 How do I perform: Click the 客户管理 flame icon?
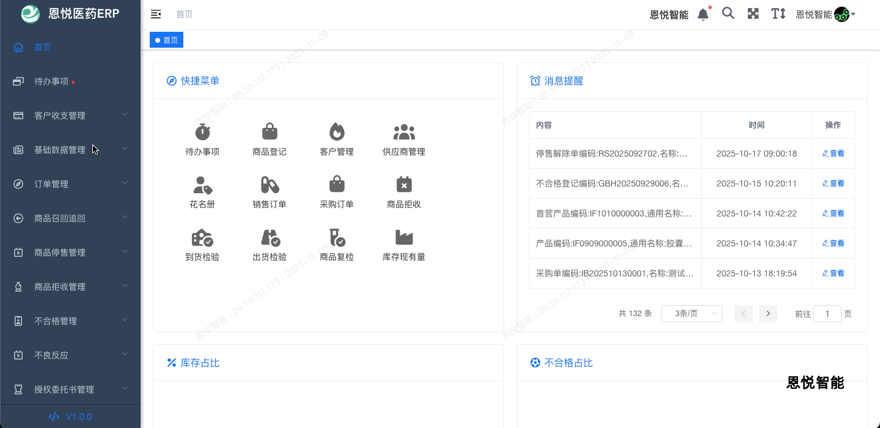[x=337, y=132]
